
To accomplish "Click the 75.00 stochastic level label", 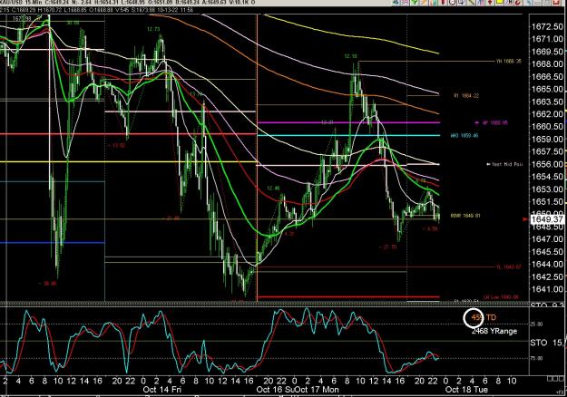I will [536, 358].
